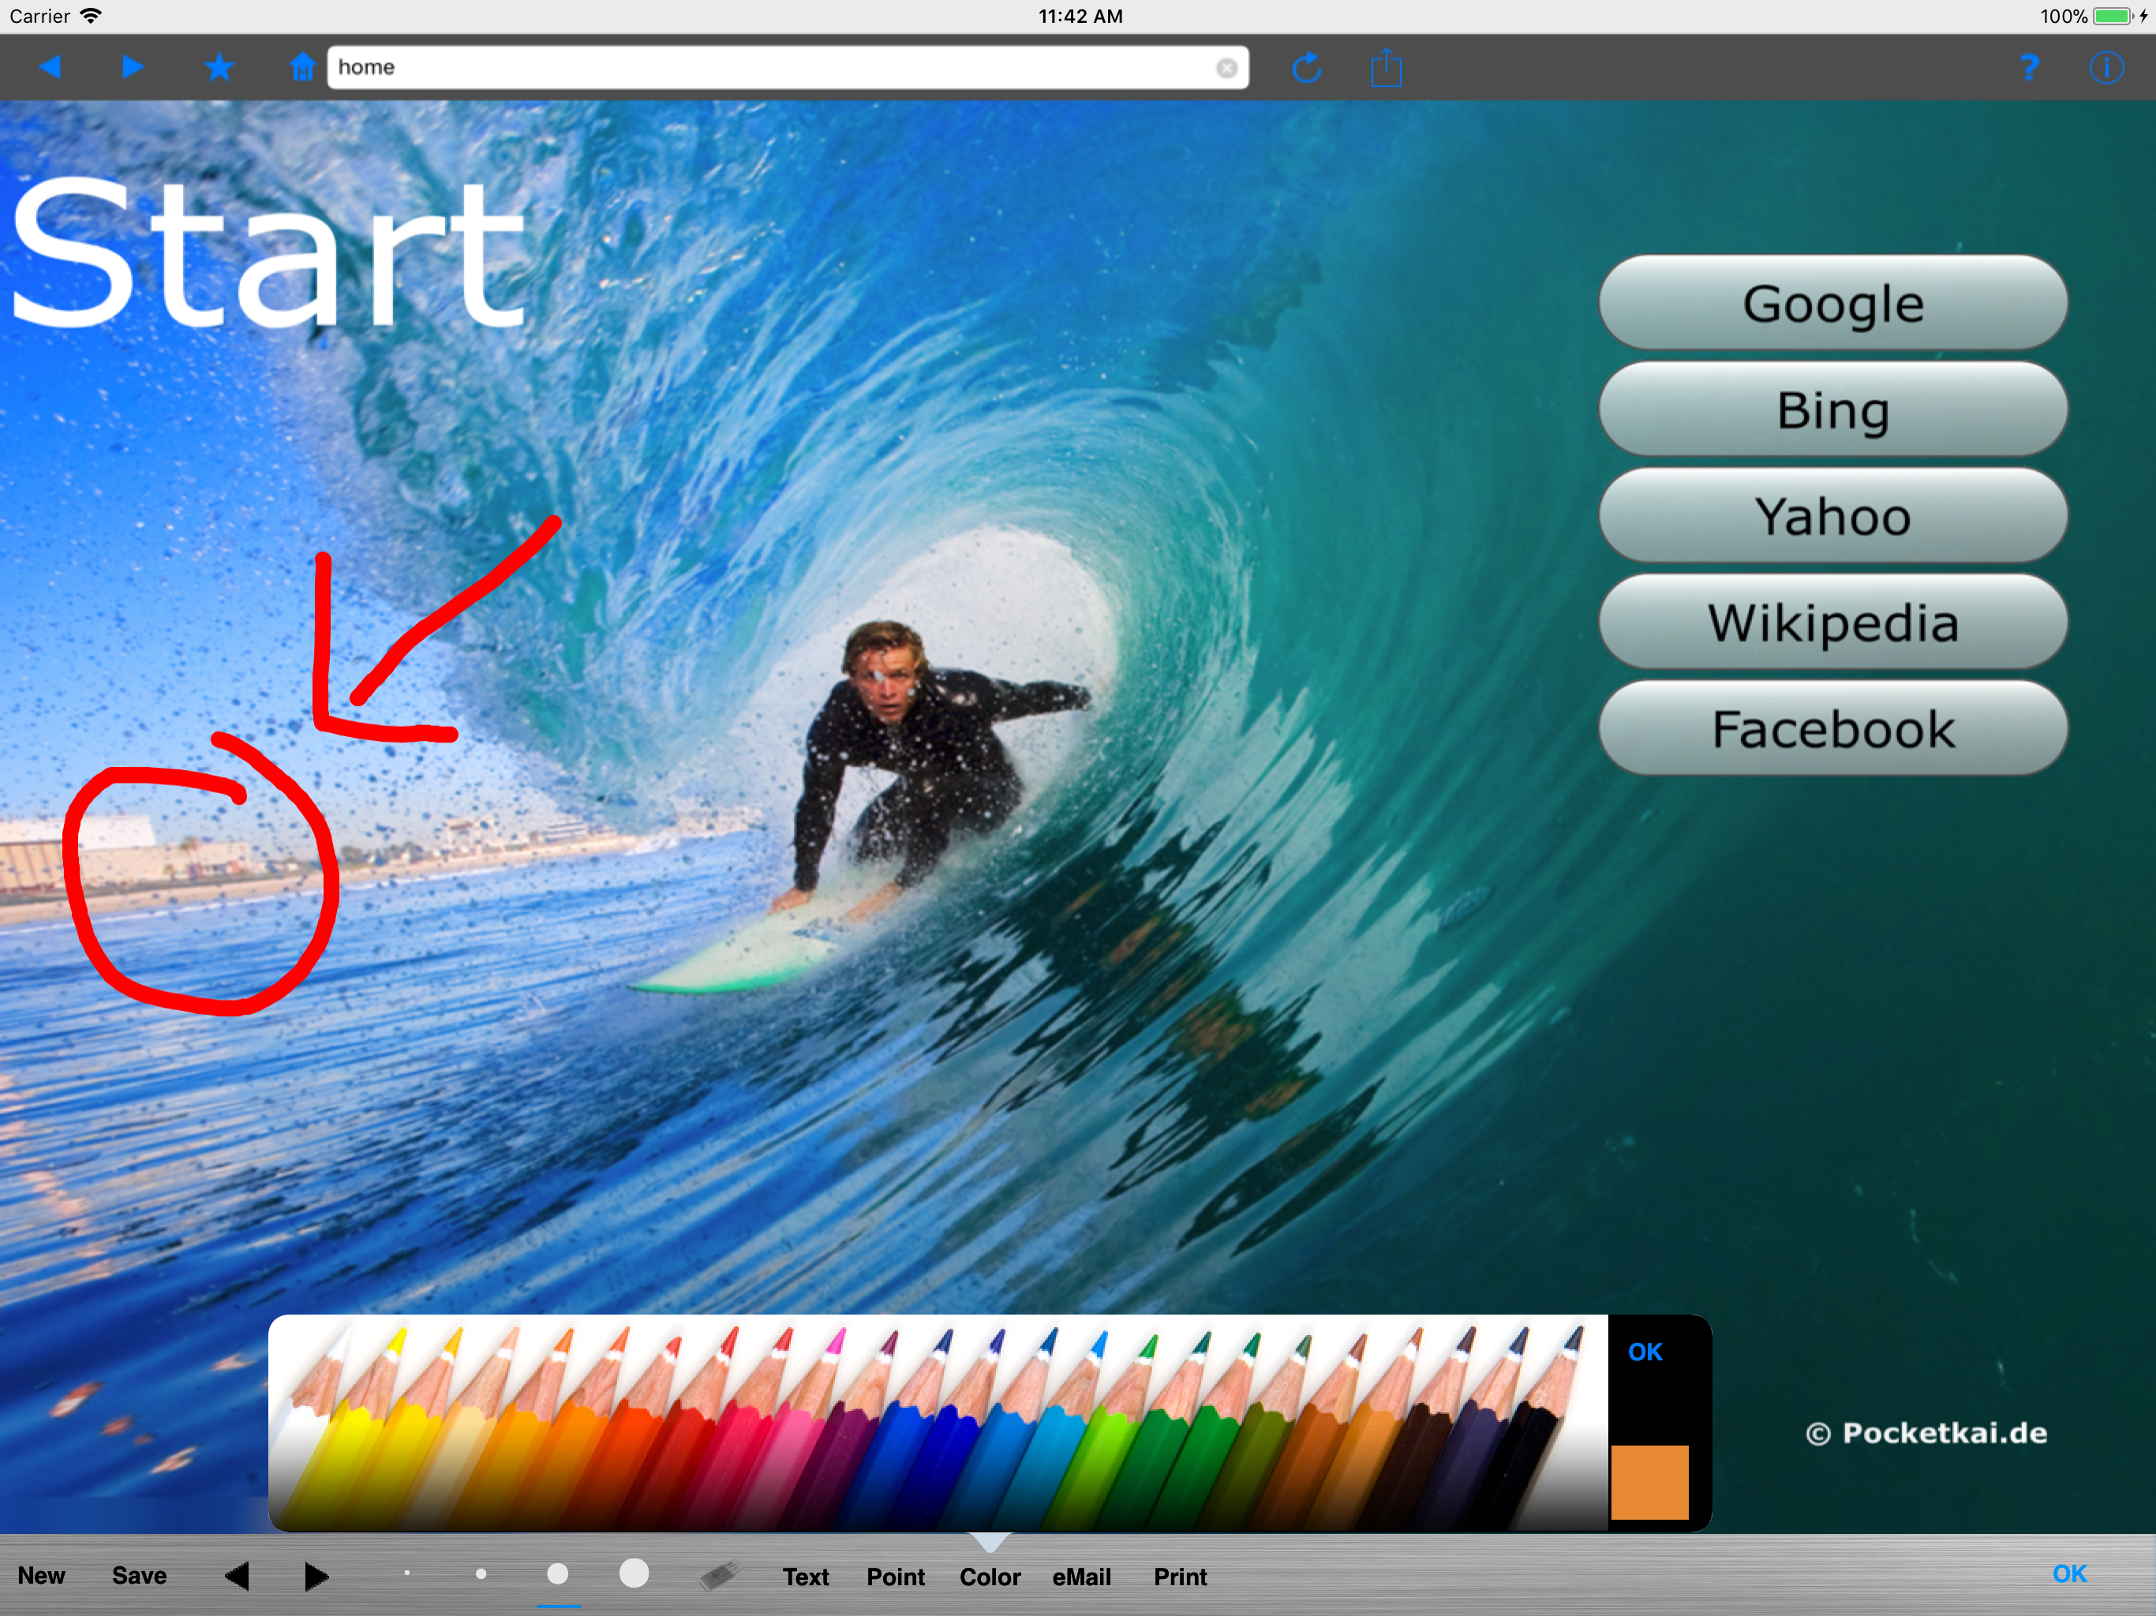
Task: Send drawing via eMail
Action: [1082, 1577]
